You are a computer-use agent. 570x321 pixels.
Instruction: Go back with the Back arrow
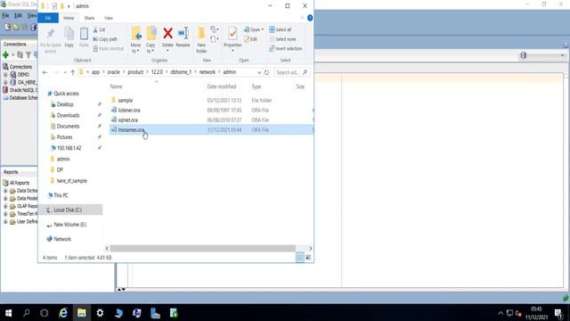(45, 72)
